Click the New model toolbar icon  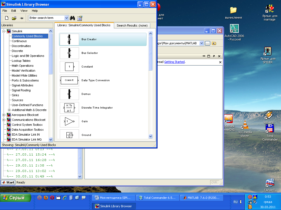(7, 18)
